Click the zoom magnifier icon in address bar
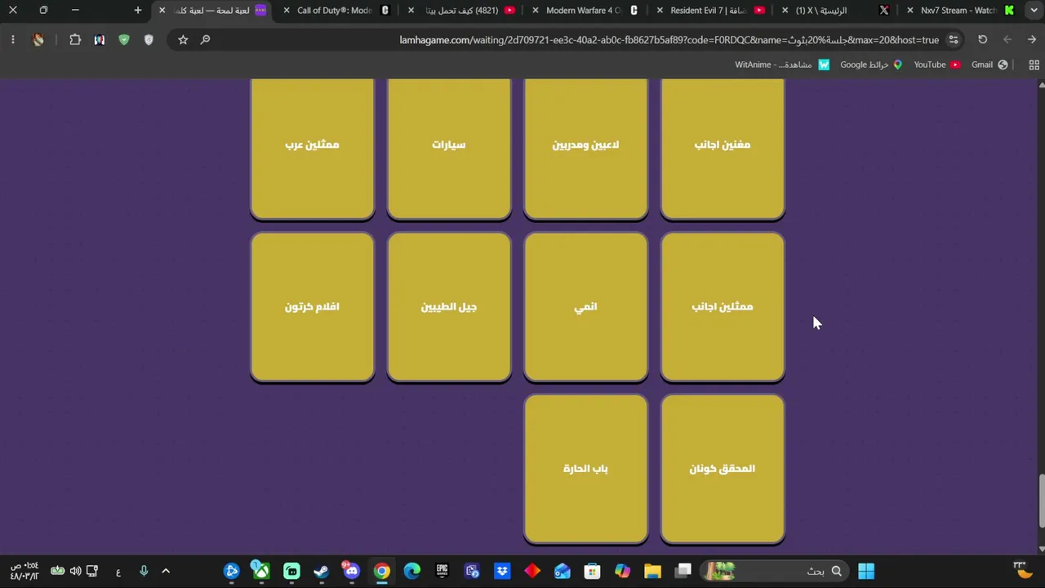 tap(206, 40)
